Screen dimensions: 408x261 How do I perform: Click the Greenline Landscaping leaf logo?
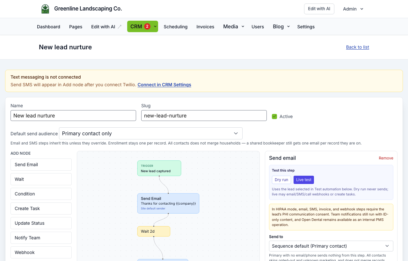[x=45, y=9]
